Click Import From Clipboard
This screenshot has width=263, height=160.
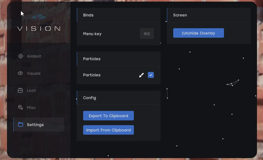108,130
